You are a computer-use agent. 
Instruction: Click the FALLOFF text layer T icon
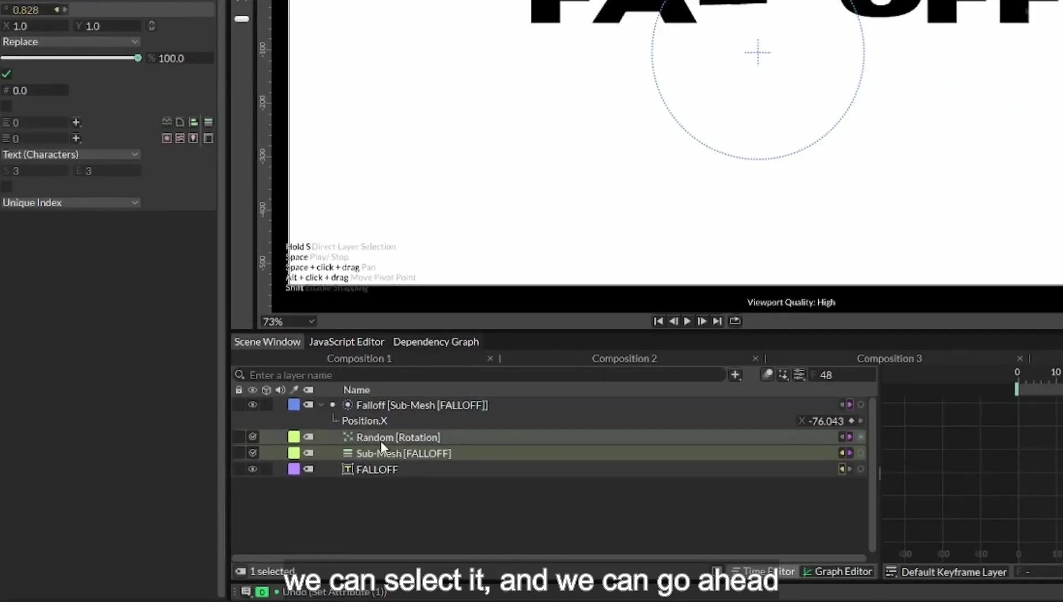pos(348,469)
